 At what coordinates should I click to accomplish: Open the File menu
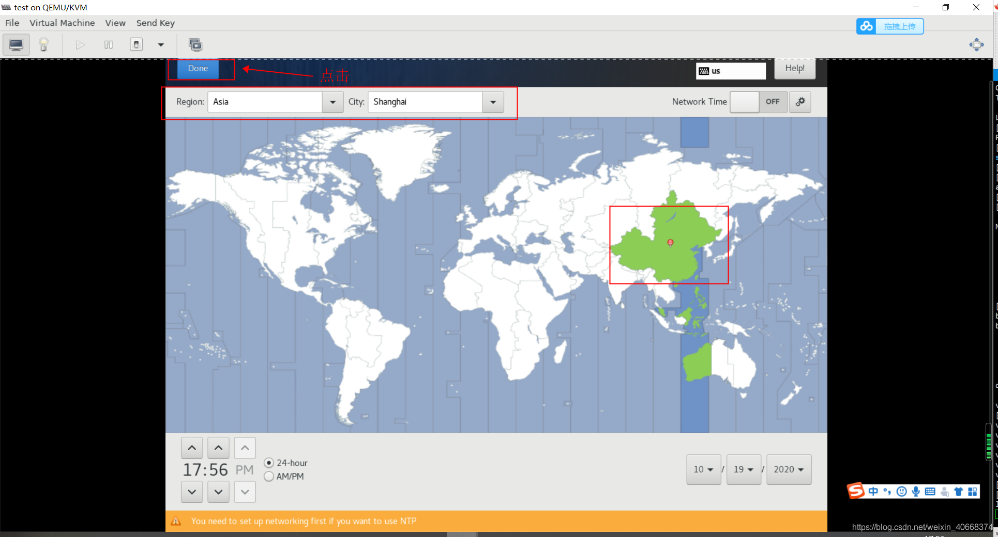12,23
